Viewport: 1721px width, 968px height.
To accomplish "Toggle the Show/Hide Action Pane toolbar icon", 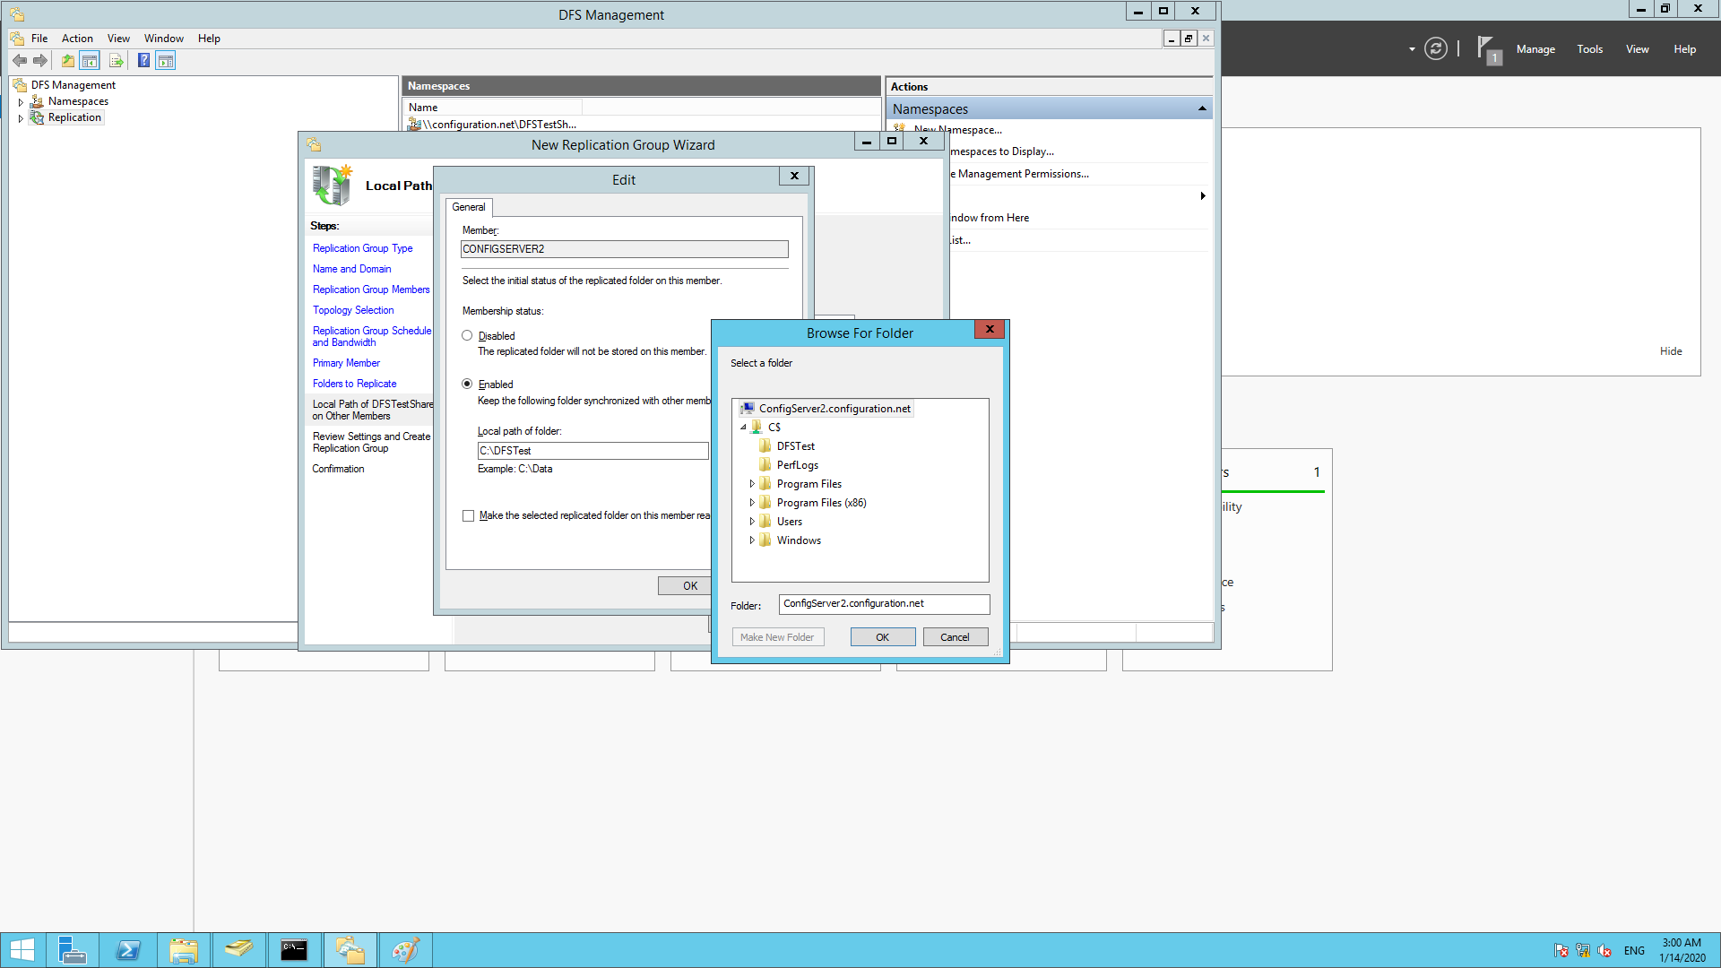I will click(x=166, y=60).
